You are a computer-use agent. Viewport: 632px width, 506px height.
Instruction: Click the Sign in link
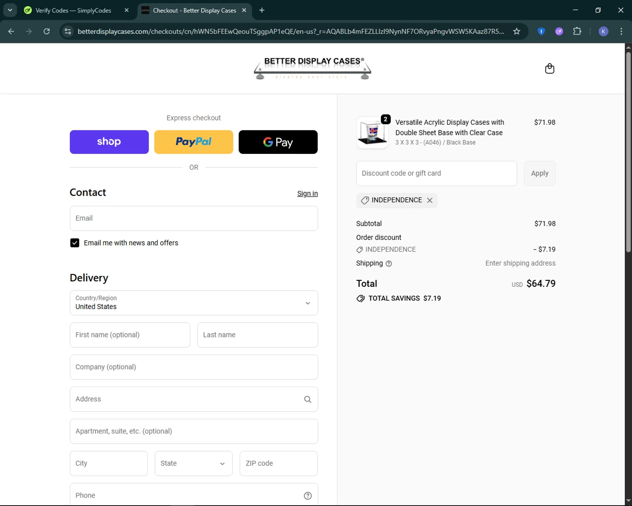(x=308, y=194)
